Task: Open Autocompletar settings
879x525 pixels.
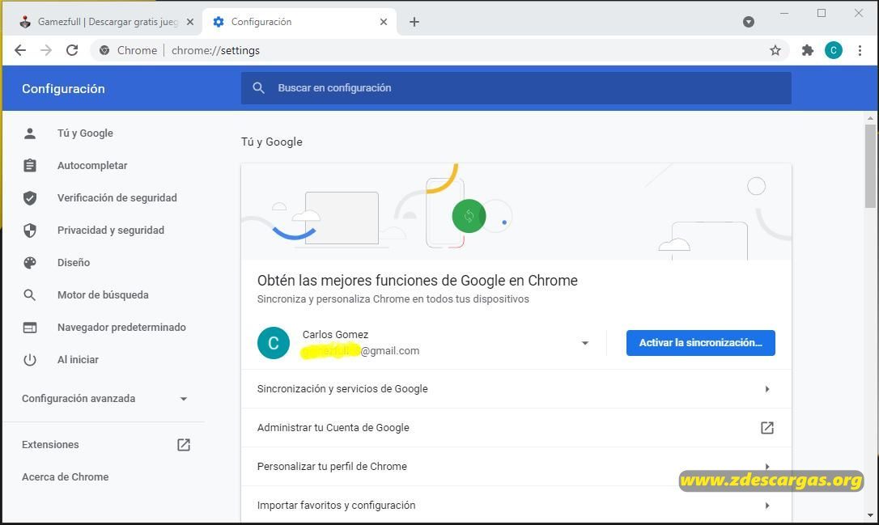Action: click(92, 166)
